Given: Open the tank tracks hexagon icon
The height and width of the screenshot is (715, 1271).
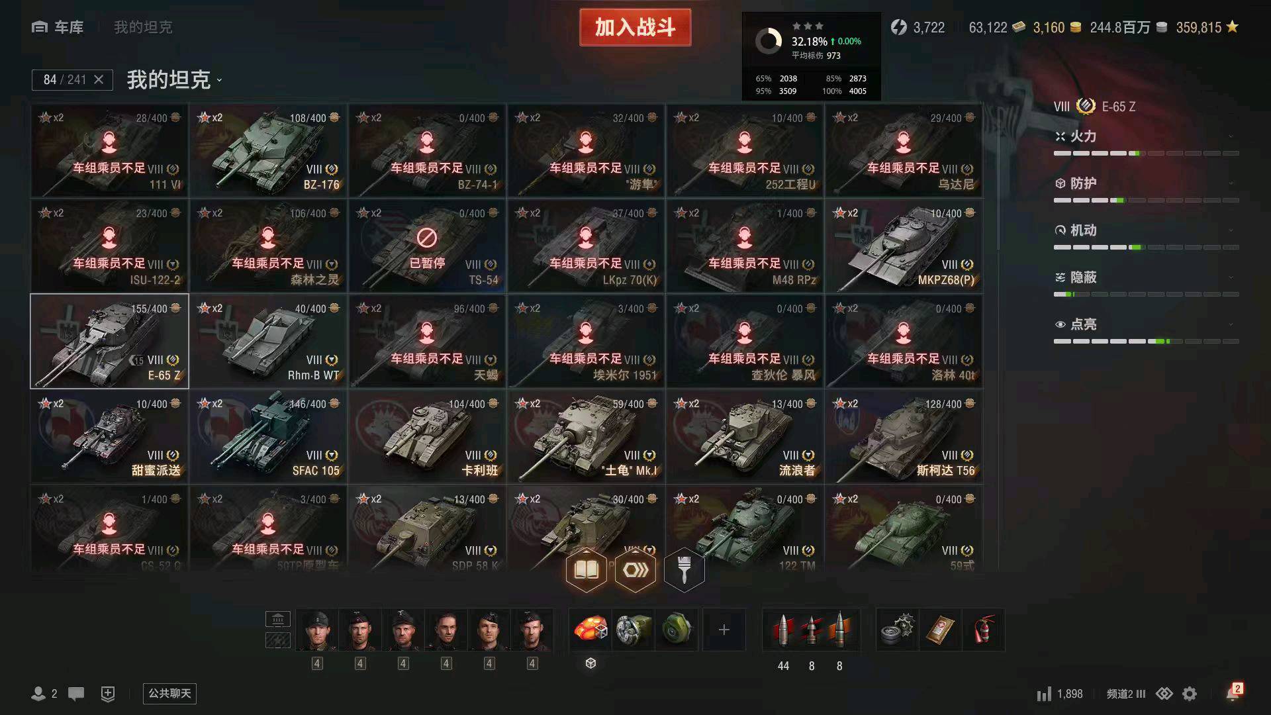Looking at the screenshot, I should (x=635, y=569).
